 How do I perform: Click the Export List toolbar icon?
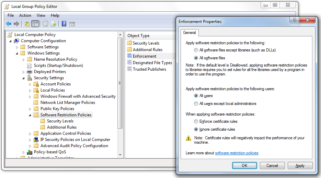[x=54, y=24]
